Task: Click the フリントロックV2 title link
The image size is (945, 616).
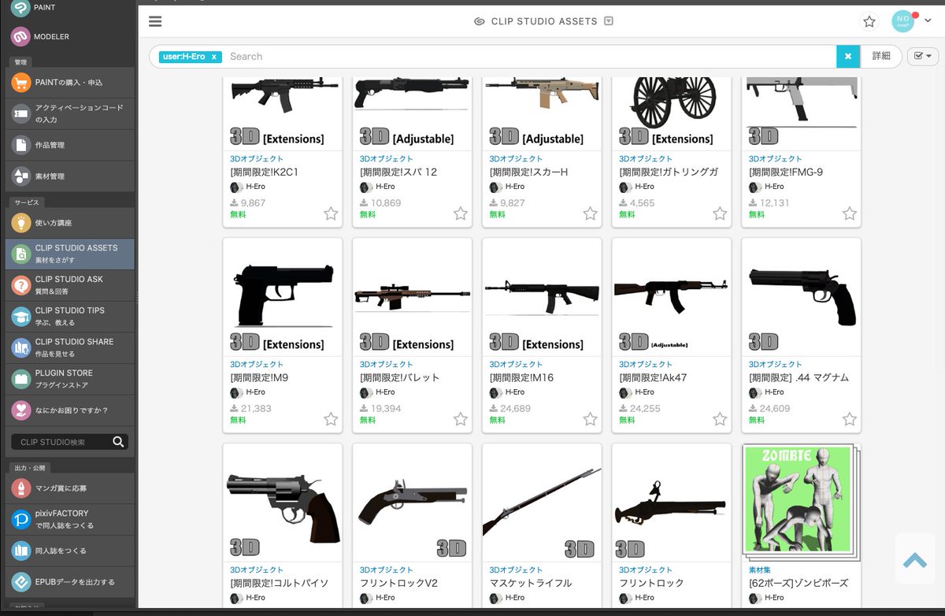Action: [398, 583]
